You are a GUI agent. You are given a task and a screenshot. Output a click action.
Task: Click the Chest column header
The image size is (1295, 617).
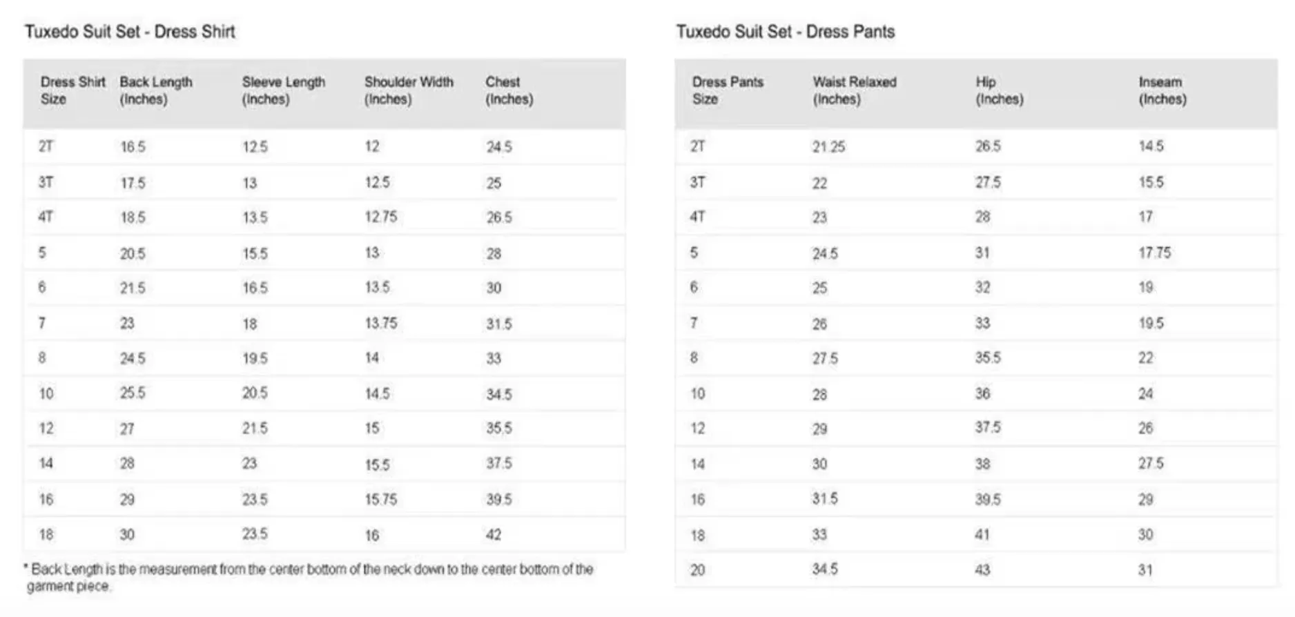pos(509,90)
